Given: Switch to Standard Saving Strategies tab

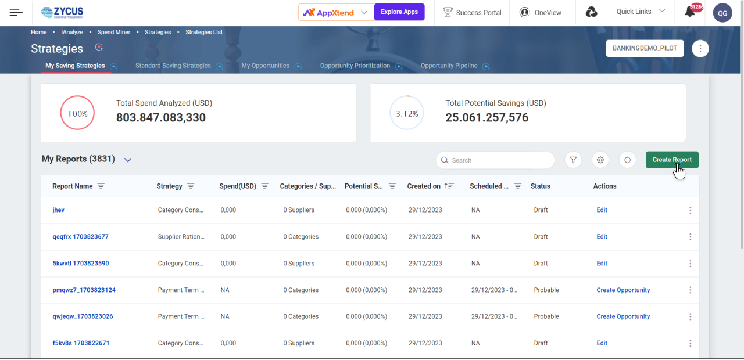Looking at the screenshot, I should coord(173,66).
